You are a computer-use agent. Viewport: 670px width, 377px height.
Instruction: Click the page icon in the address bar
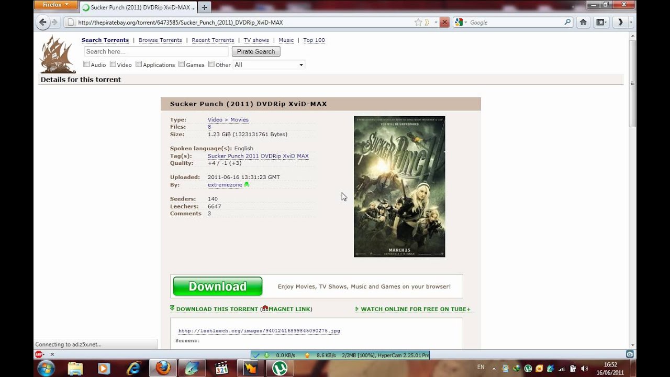coord(71,23)
